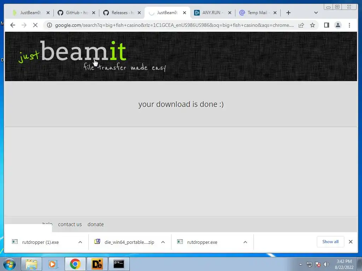Open the Windows Start menu
The height and width of the screenshot is (271, 362).
point(10,264)
